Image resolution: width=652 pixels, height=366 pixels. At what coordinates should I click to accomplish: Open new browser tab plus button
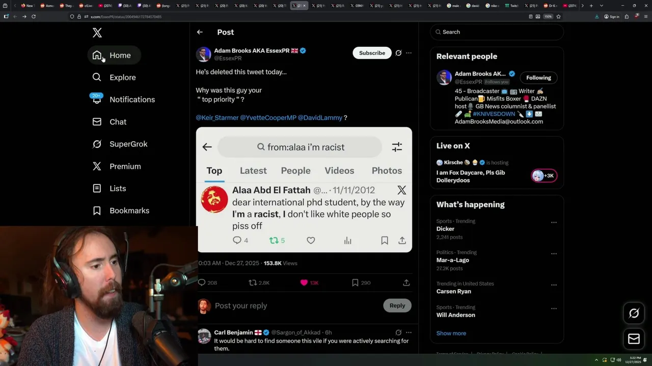(591, 6)
